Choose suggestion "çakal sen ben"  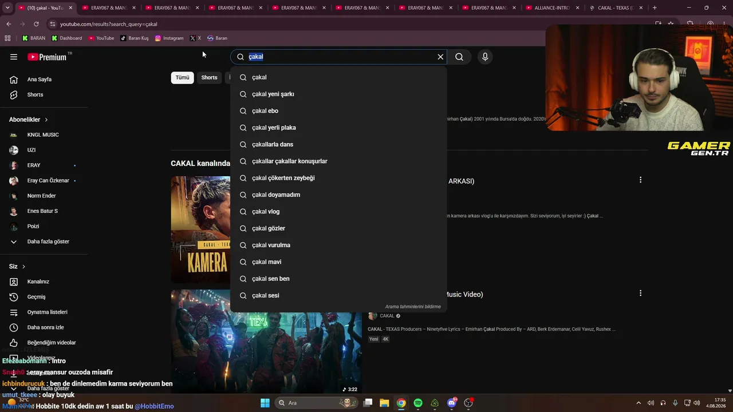tap(338, 279)
